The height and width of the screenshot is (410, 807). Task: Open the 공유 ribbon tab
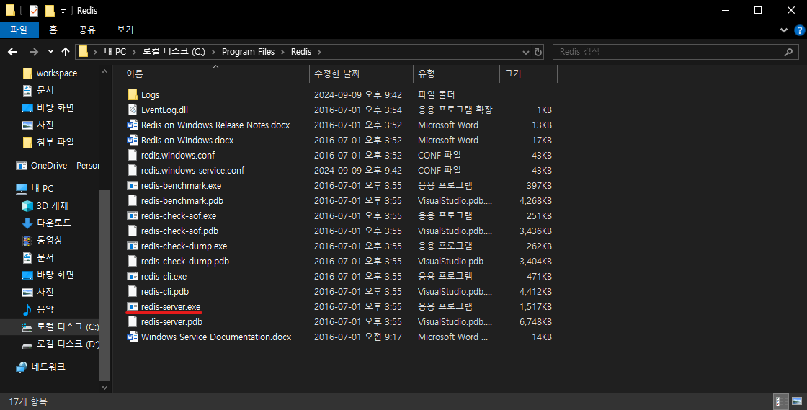[87, 30]
